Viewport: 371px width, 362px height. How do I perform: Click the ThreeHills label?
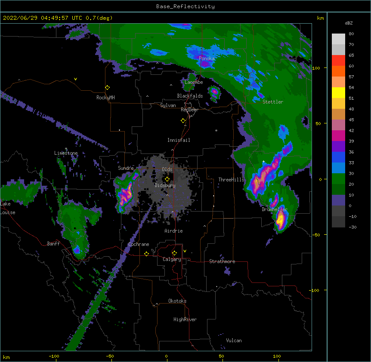pos(231,180)
